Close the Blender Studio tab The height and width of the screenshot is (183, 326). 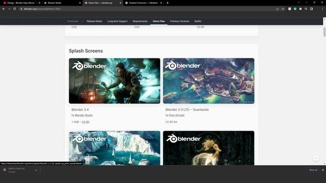(80, 3)
